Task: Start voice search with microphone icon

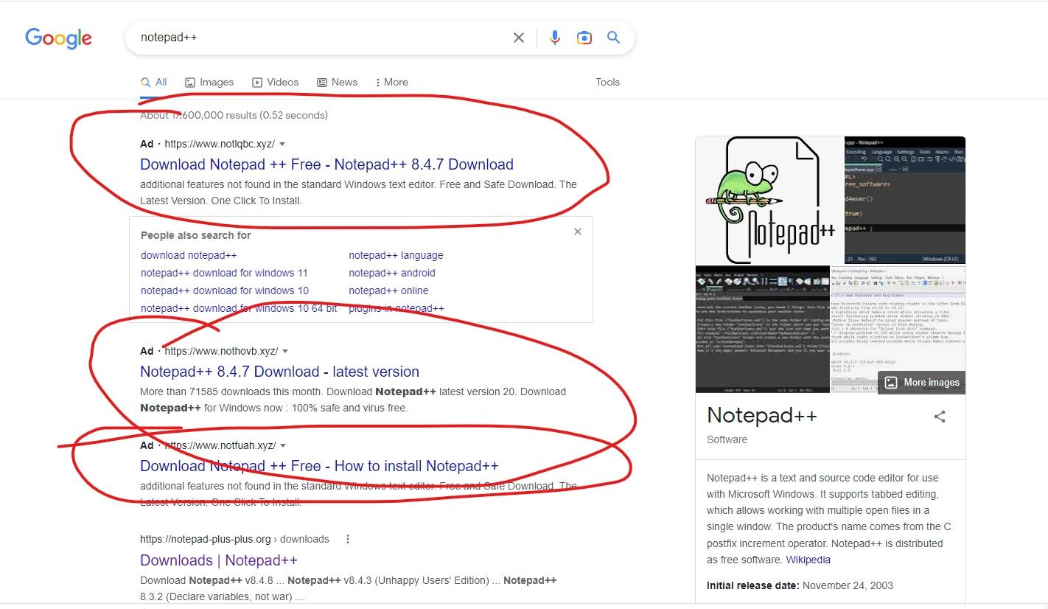Action: click(555, 38)
